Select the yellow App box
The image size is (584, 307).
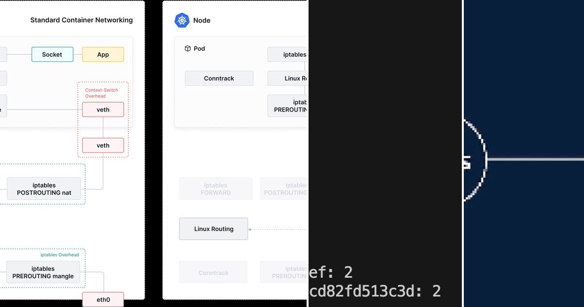pos(103,55)
